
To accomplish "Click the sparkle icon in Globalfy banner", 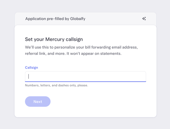I will [x=144, y=19].
